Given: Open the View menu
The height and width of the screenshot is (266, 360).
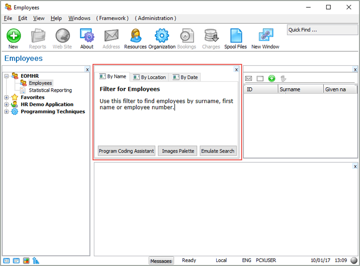Looking at the screenshot, I should coord(39,18).
